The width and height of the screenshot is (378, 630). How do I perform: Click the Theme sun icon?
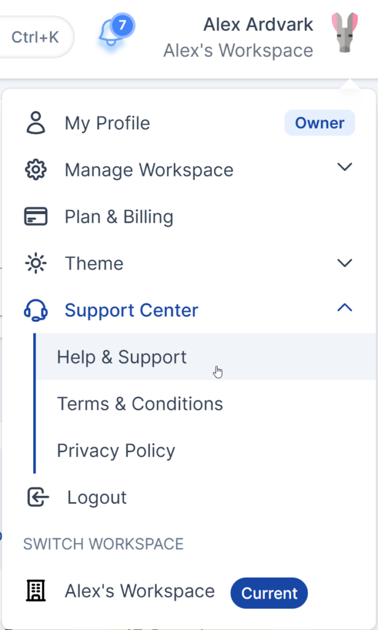tap(36, 263)
